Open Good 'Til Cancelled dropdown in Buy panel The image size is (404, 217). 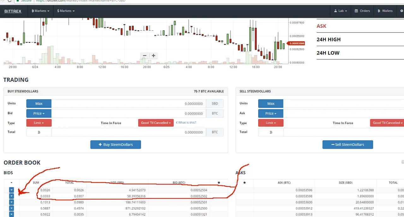coord(156,123)
